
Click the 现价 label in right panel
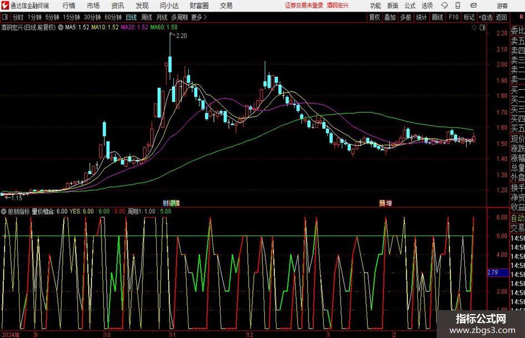coord(518,139)
